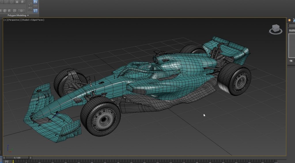Viewport: 295px width, 163px height.
Task: Click the lower highlighted blue ribbon icon
Action: (36, 11)
